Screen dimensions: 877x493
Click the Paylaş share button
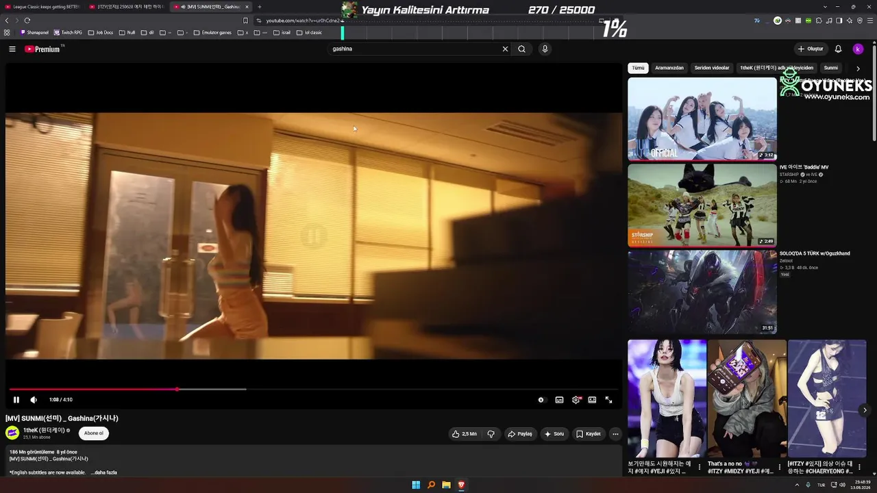tap(520, 433)
